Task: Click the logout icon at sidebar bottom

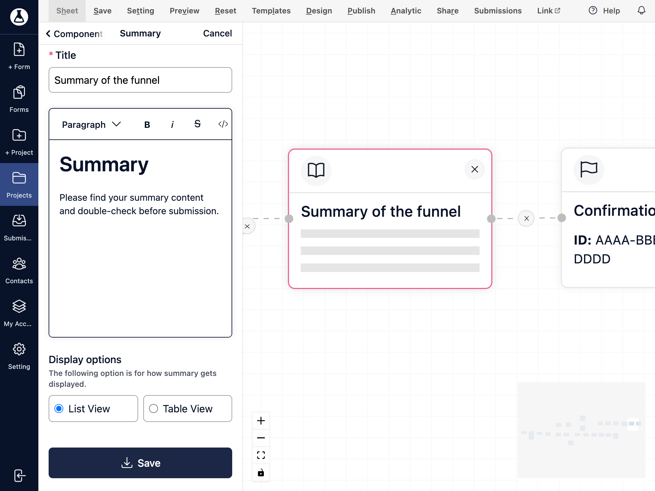Action: (x=19, y=476)
